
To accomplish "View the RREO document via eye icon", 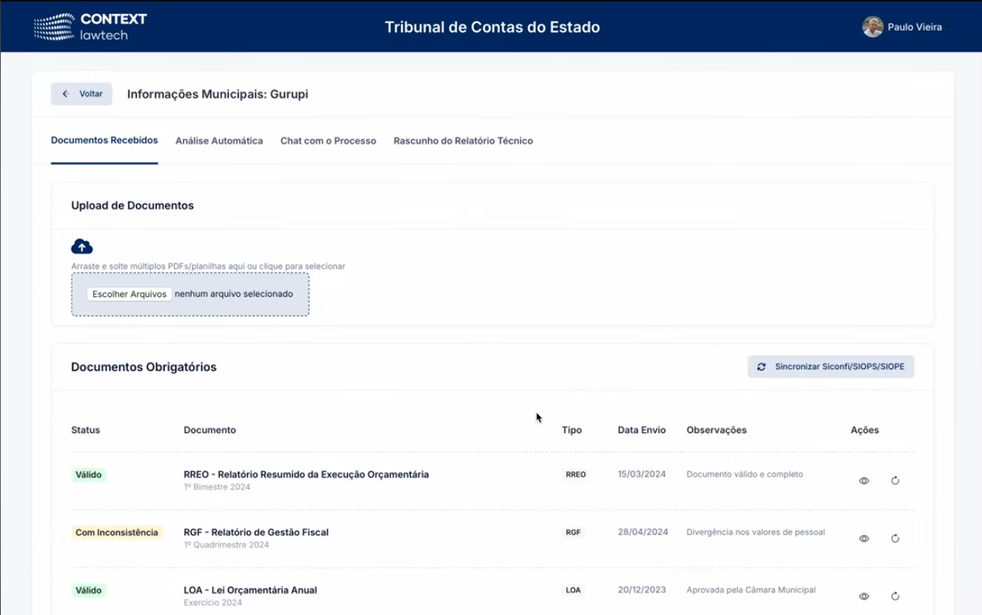I will tap(864, 480).
